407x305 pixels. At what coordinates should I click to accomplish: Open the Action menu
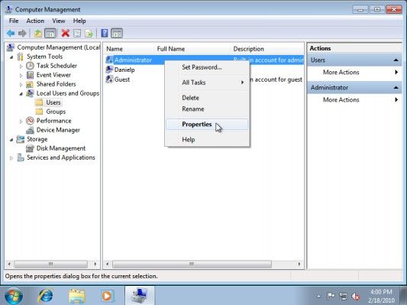(x=35, y=21)
